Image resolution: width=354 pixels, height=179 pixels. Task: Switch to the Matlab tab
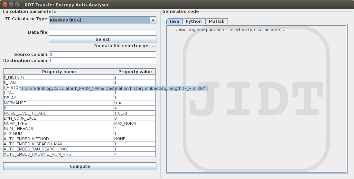pos(217,21)
